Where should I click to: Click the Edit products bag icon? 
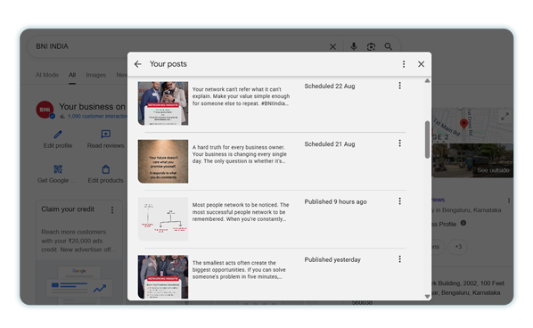[x=106, y=169]
